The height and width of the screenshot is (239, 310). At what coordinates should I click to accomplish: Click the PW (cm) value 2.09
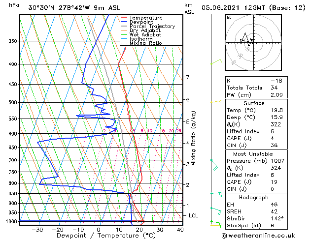pyautogui.click(x=276, y=95)
